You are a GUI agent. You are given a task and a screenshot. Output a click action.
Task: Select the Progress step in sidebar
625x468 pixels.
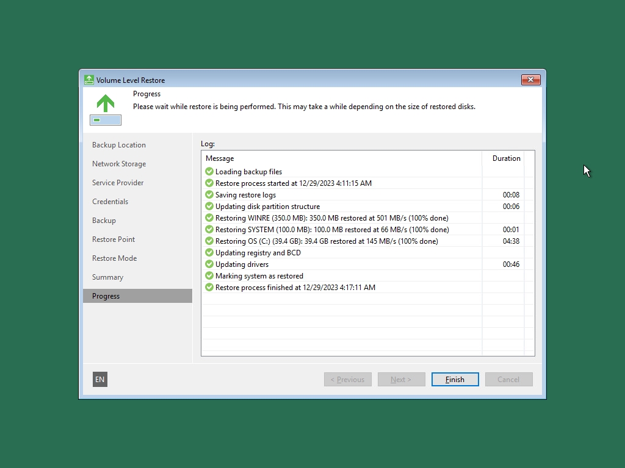(106, 296)
